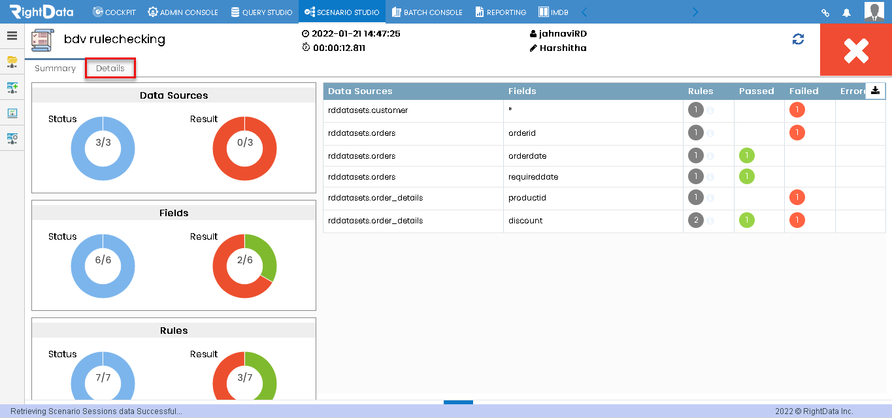Click the link icon in the top bar
The width and height of the screenshot is (892, 418).
pyautogui.click(x=825, y=11)
